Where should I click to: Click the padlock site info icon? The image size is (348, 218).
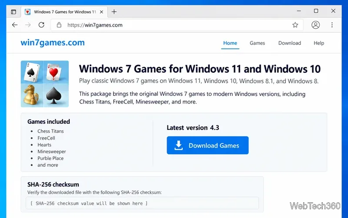pyautogui.click(x=59, y=25)
